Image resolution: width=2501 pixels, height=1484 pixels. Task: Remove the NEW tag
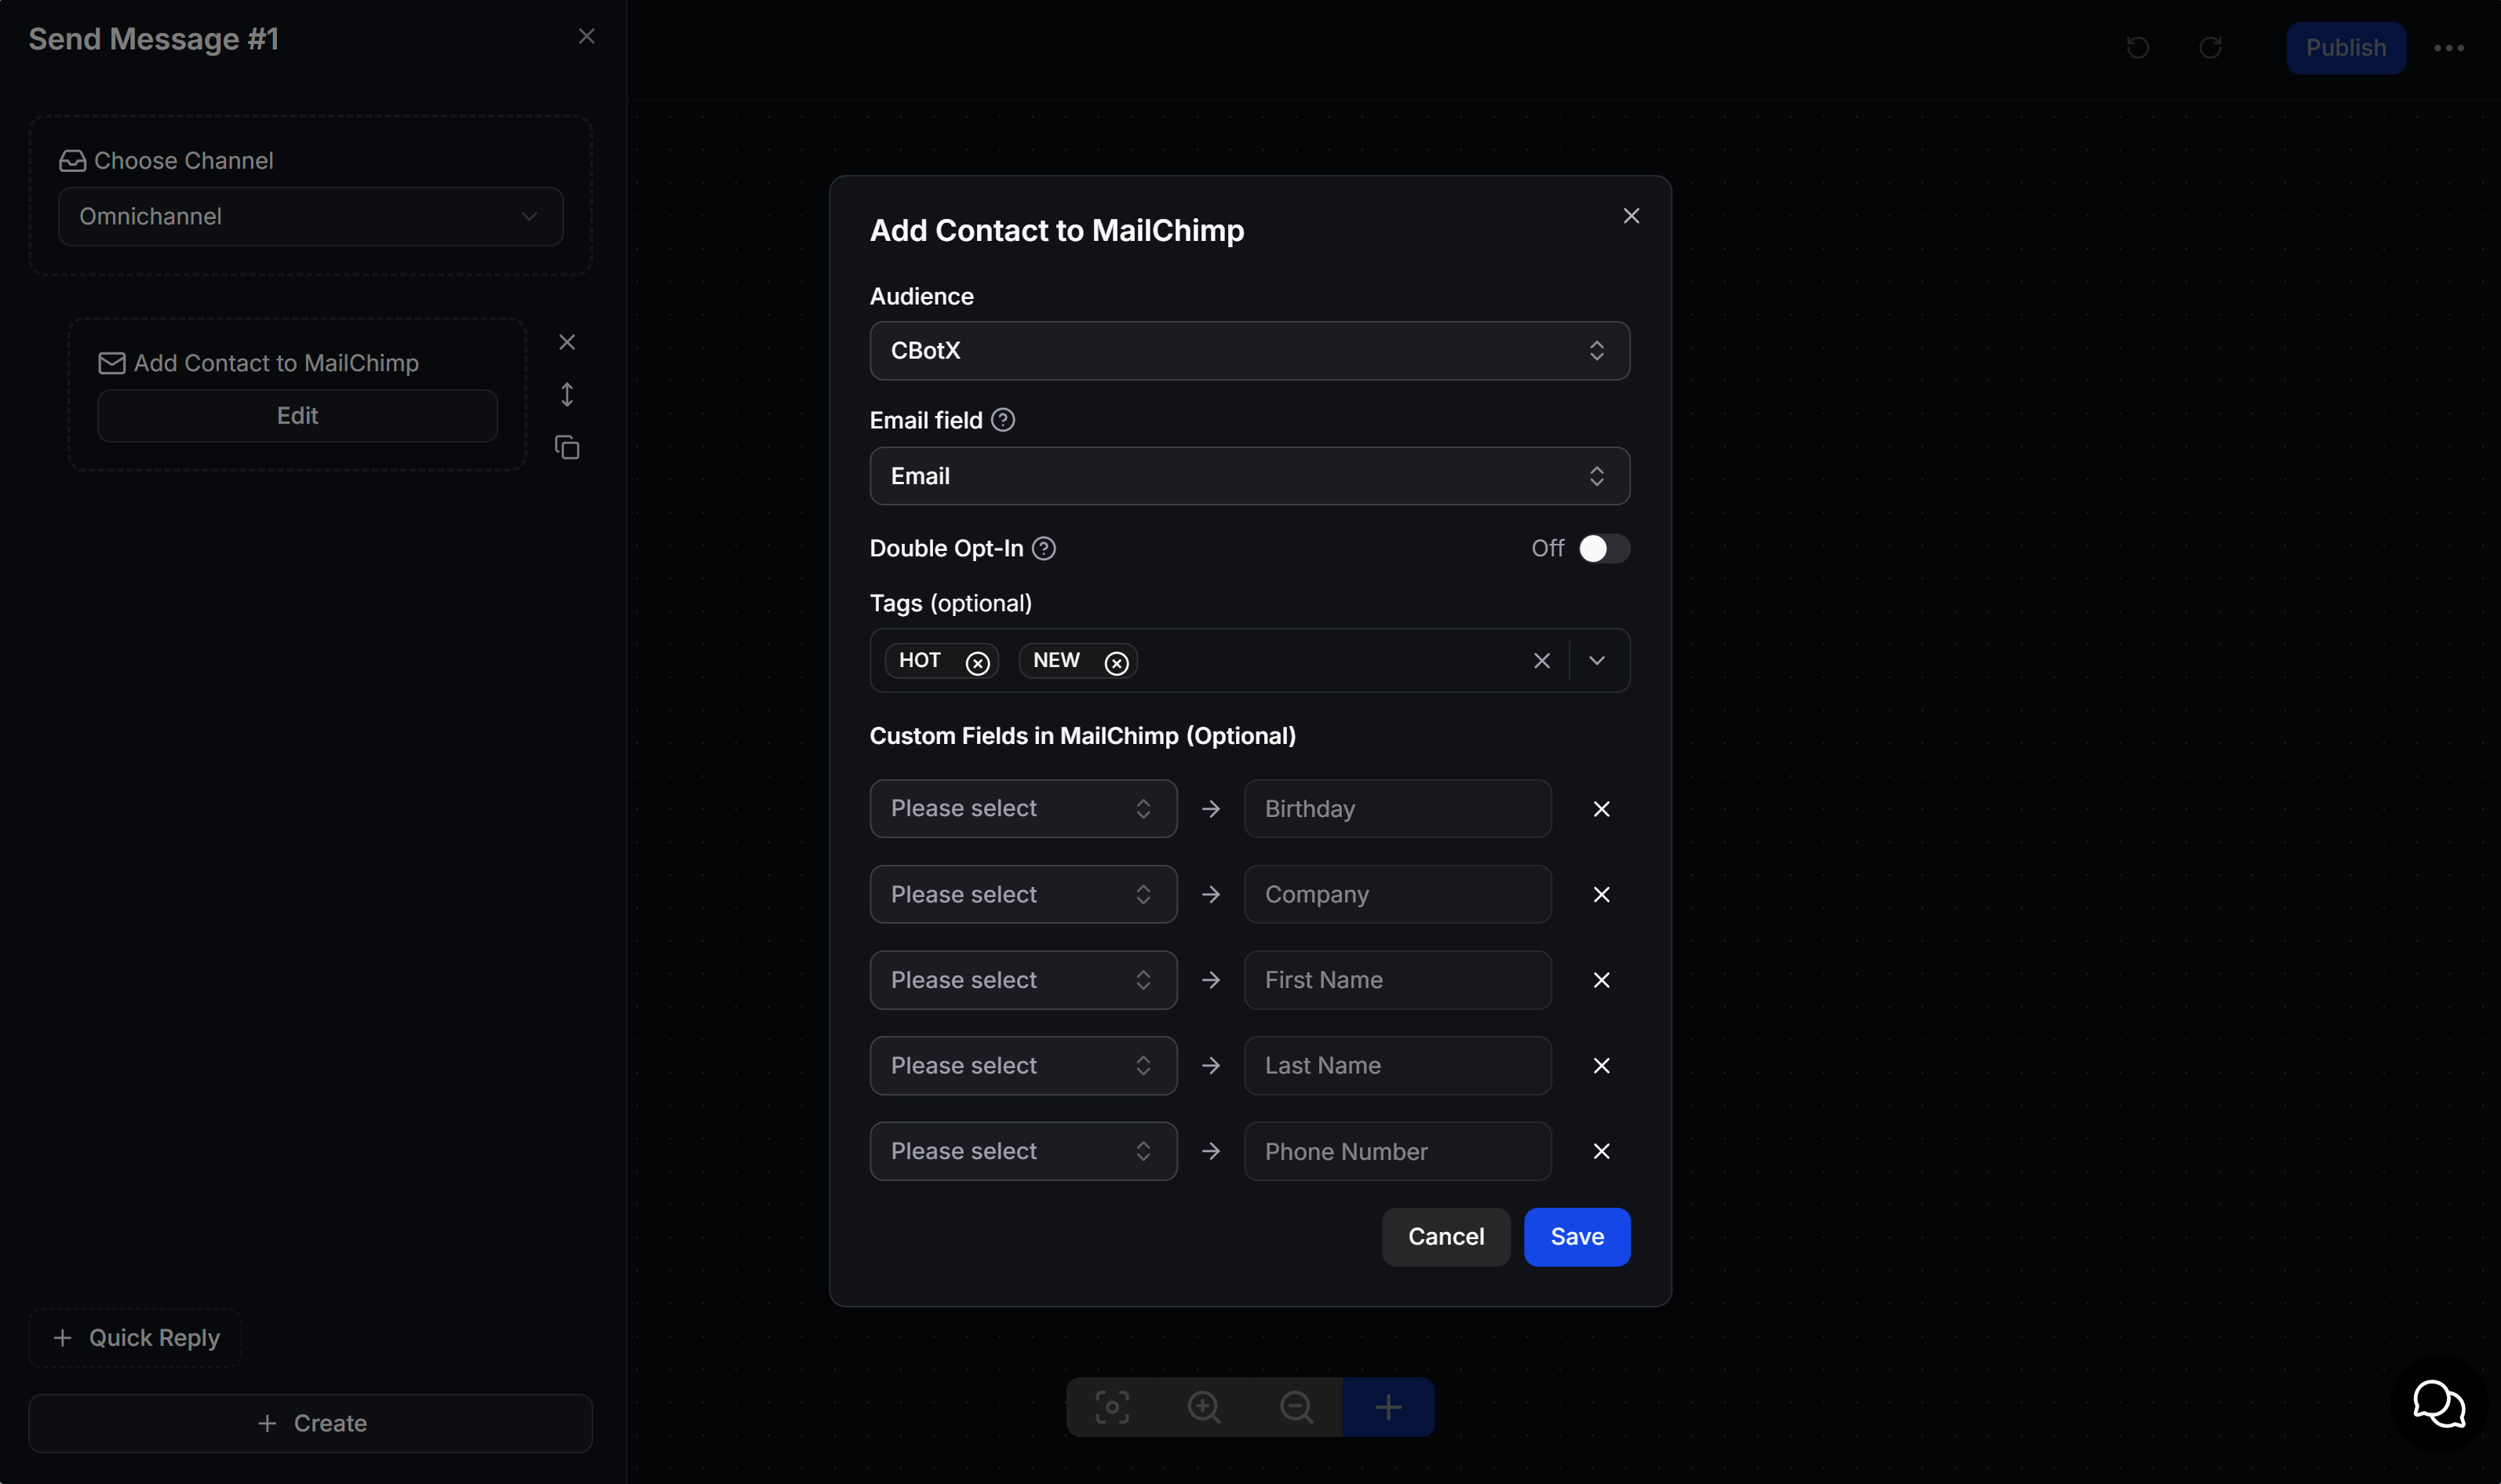1117,663
